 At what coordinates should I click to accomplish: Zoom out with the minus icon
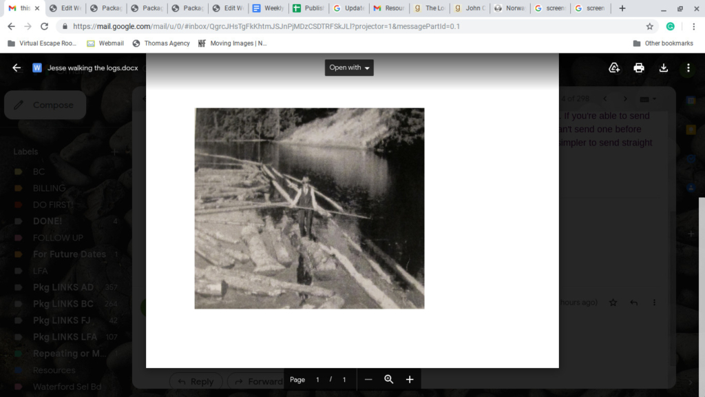coord(368,380)
